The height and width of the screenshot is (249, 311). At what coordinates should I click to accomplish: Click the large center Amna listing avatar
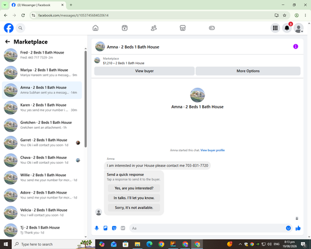(197, 95)
